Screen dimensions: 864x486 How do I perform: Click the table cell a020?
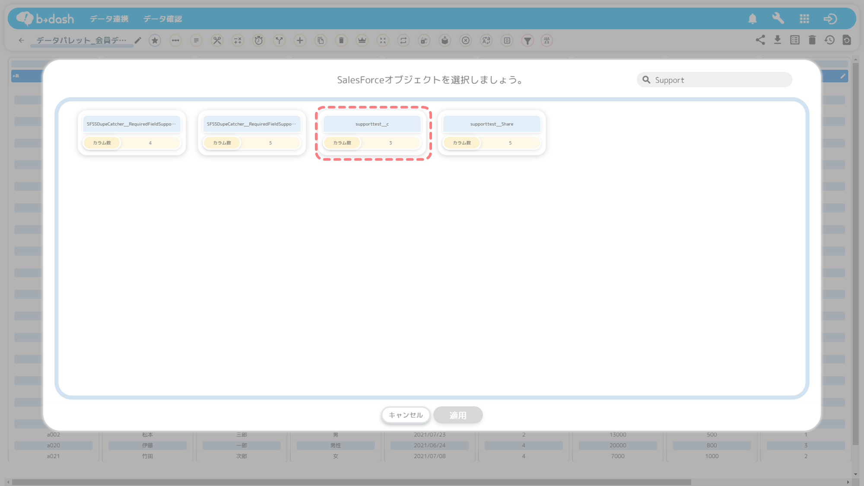tap(54, 445)
